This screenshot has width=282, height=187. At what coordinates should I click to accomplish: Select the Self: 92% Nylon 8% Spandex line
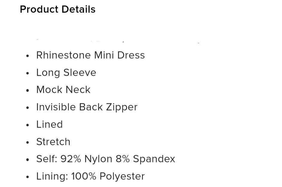click(106, 159)
